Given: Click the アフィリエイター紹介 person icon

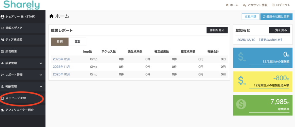Looking at the screenshot, I should pos(3,110).
